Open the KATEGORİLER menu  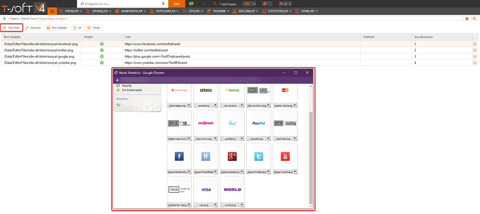click(x=164, y=11)
